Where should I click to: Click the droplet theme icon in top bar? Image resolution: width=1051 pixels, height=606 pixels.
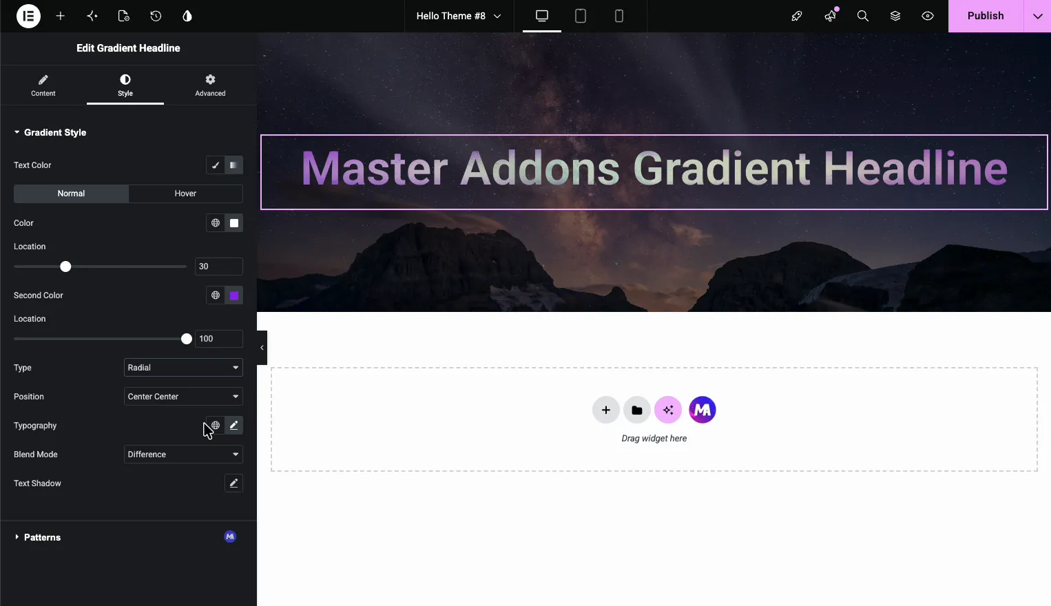[187, 16]
